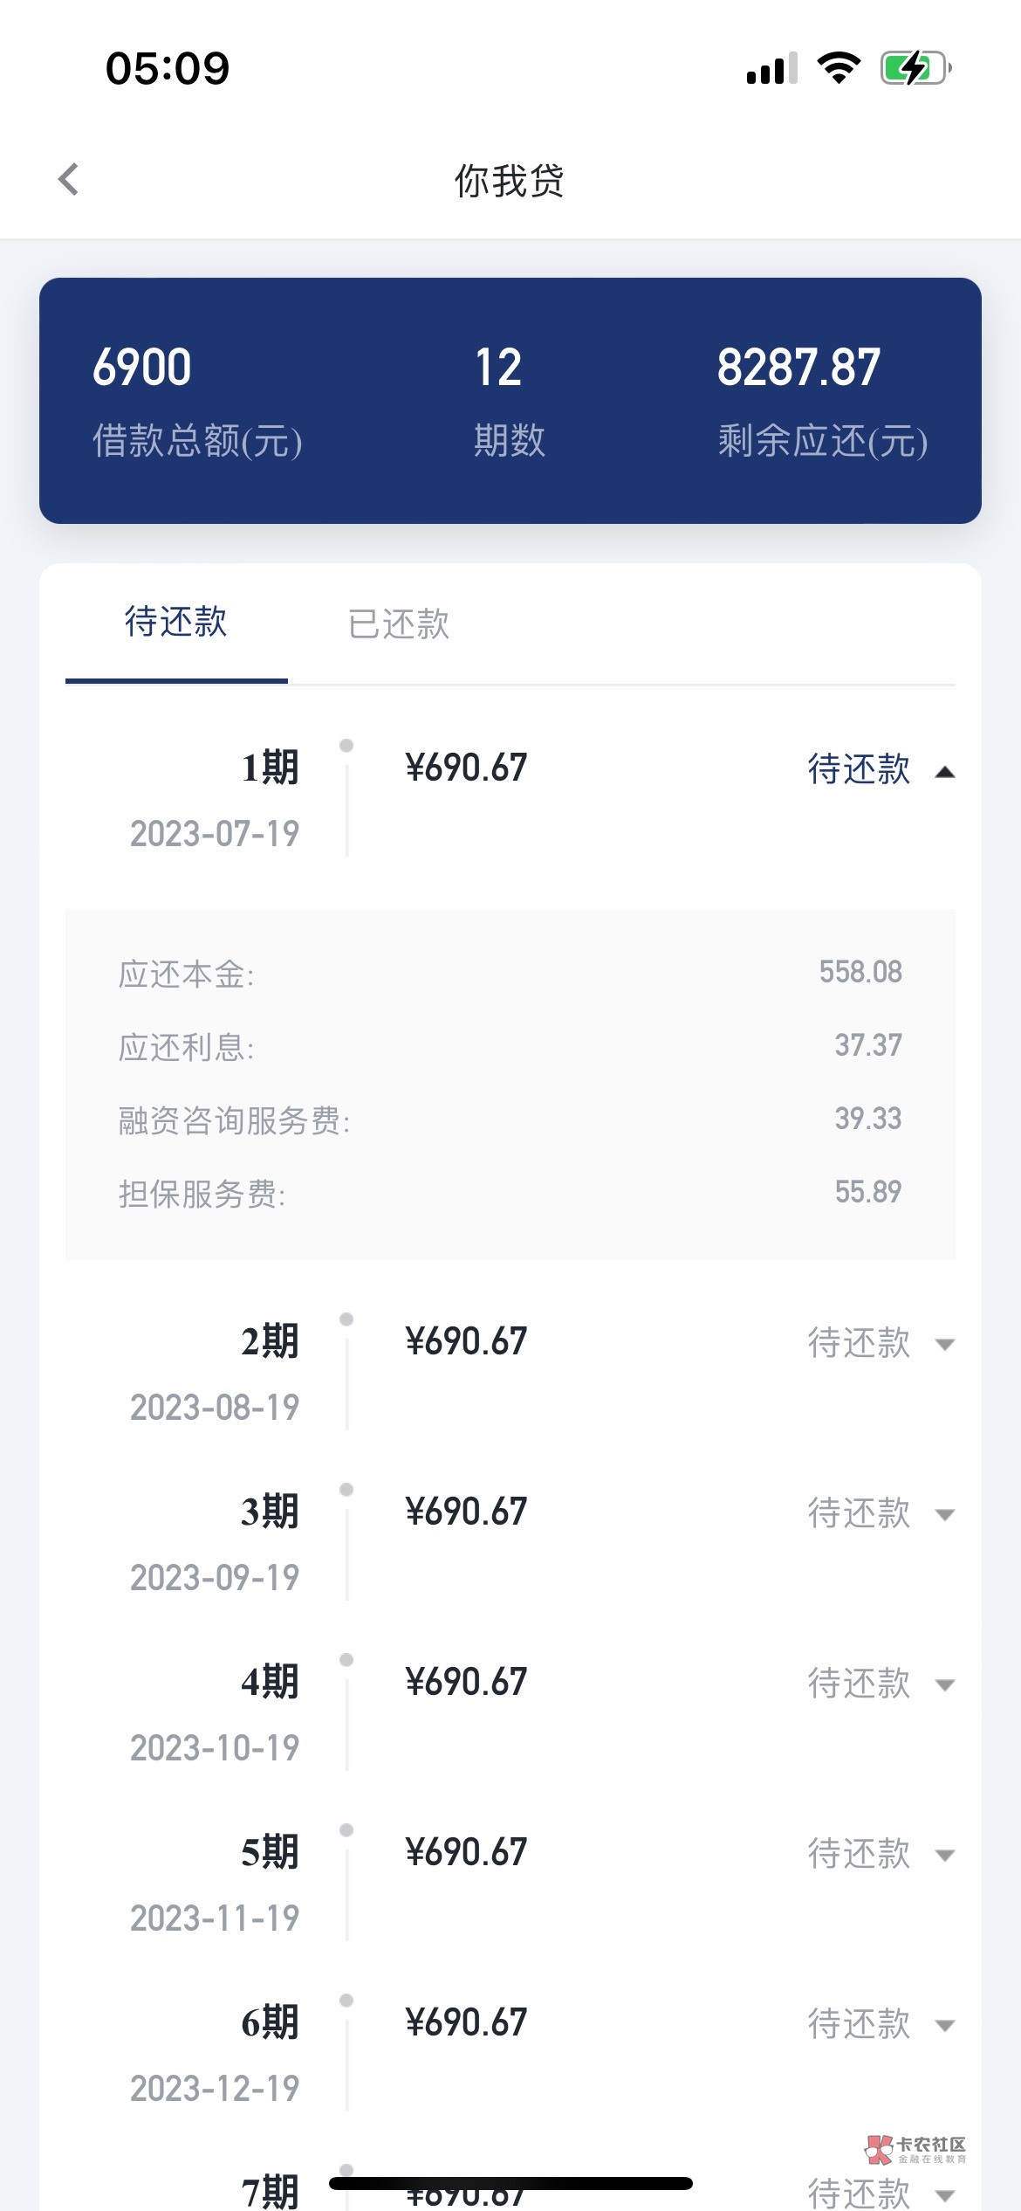
Task: Tap the 卡农社区 watermark logo
Action: point(915,2150)
